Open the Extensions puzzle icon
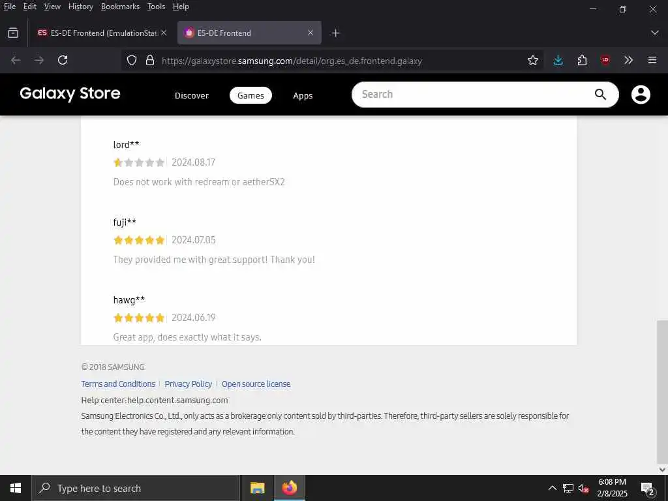 tap(582, 61)
